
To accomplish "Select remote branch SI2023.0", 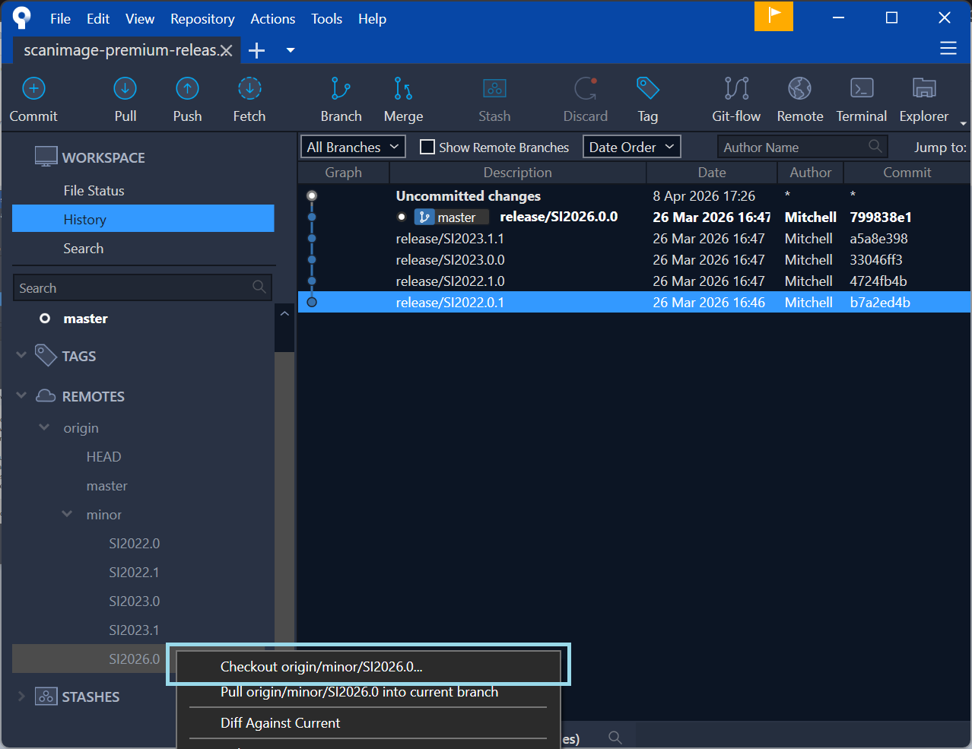I will point(134,601).
